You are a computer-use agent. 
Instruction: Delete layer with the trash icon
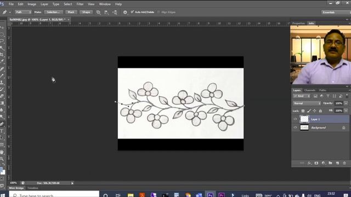[344, 163]
